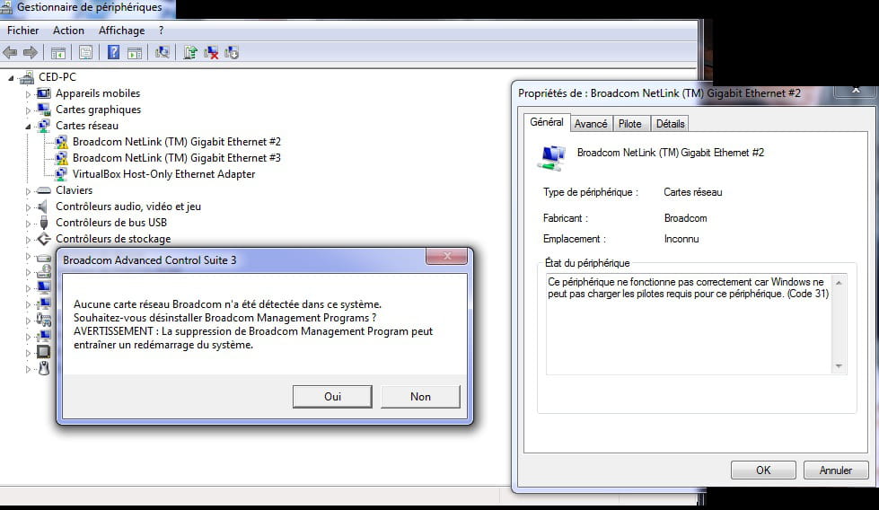Click OK in the Propriétés window
Screen dimensions: 879x510
763,470
